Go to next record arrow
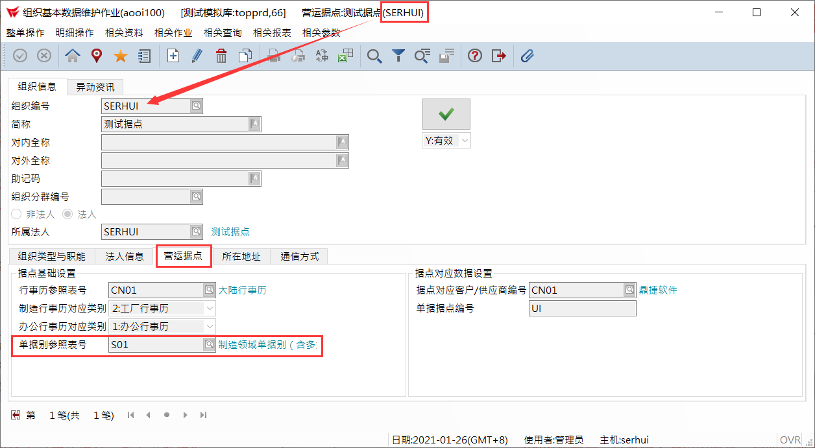This screenshot has height=448, width=815. 185,415
